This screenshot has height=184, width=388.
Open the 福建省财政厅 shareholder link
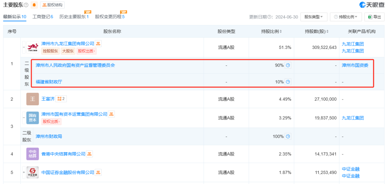[49, 82]
